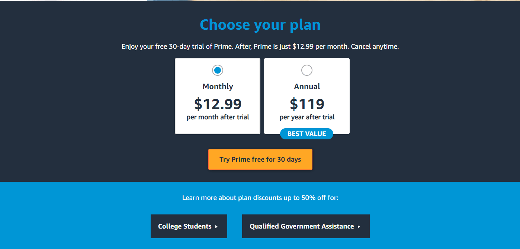
Task: Click the "per month after trial" text
Action: [x=218, y=117]
